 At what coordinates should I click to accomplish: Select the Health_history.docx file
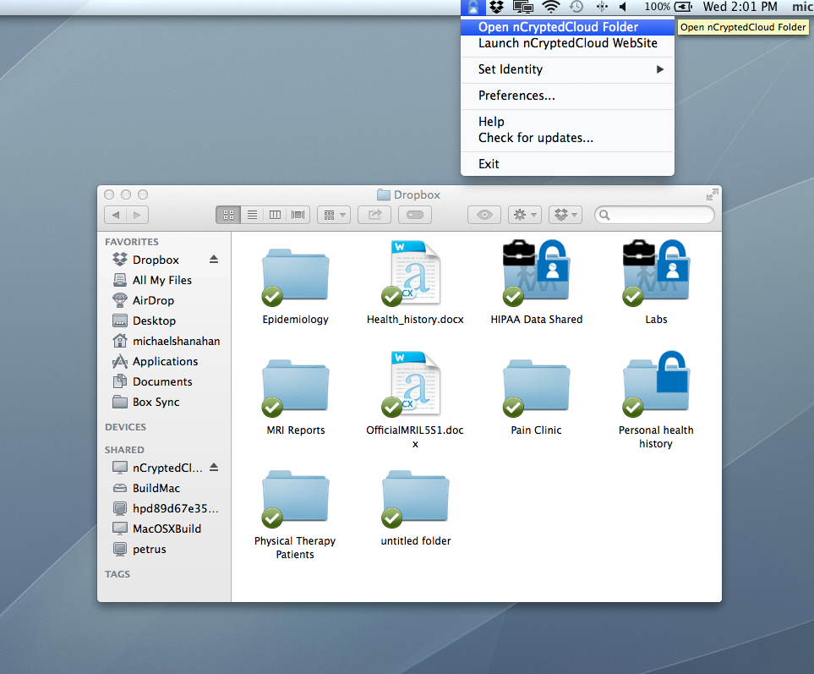coord(415,274)
